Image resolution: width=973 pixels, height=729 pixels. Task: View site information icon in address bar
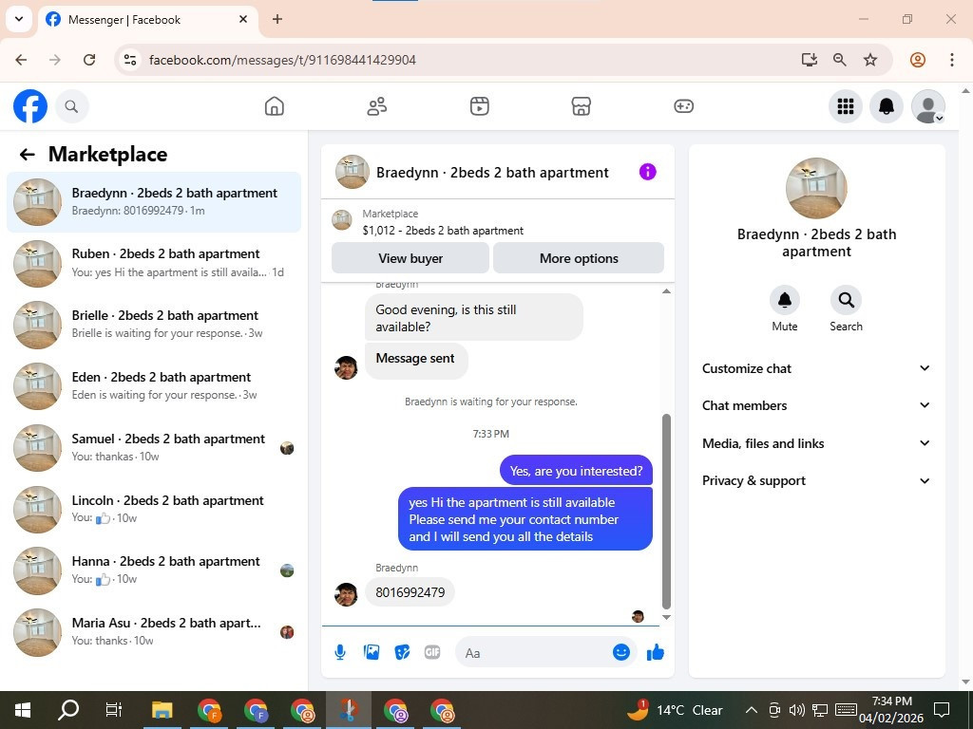point(129,60)
